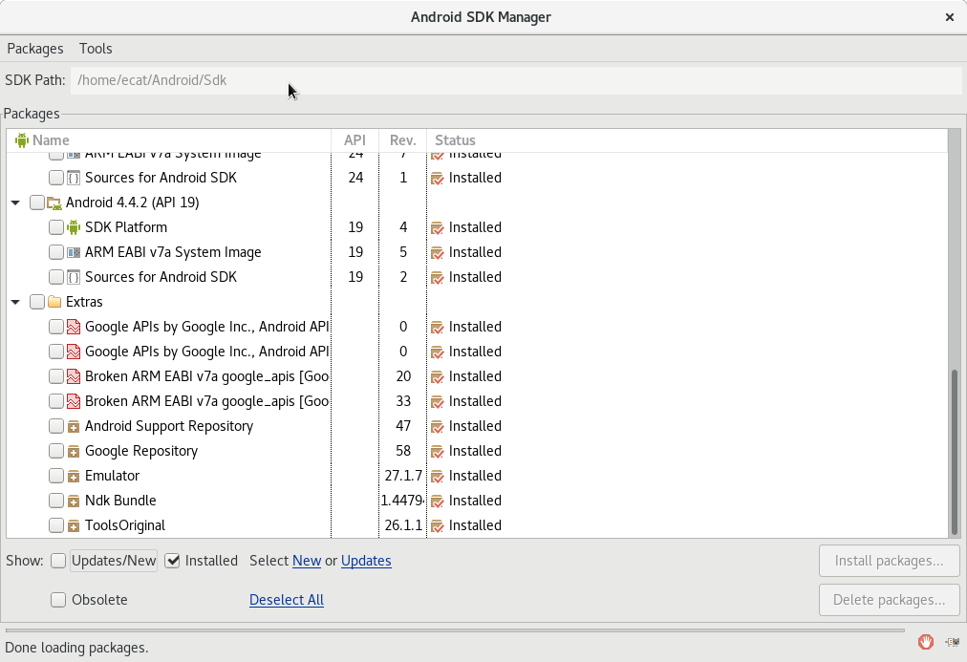Check the ToolsOriginal package checkbox

[56, 525]
